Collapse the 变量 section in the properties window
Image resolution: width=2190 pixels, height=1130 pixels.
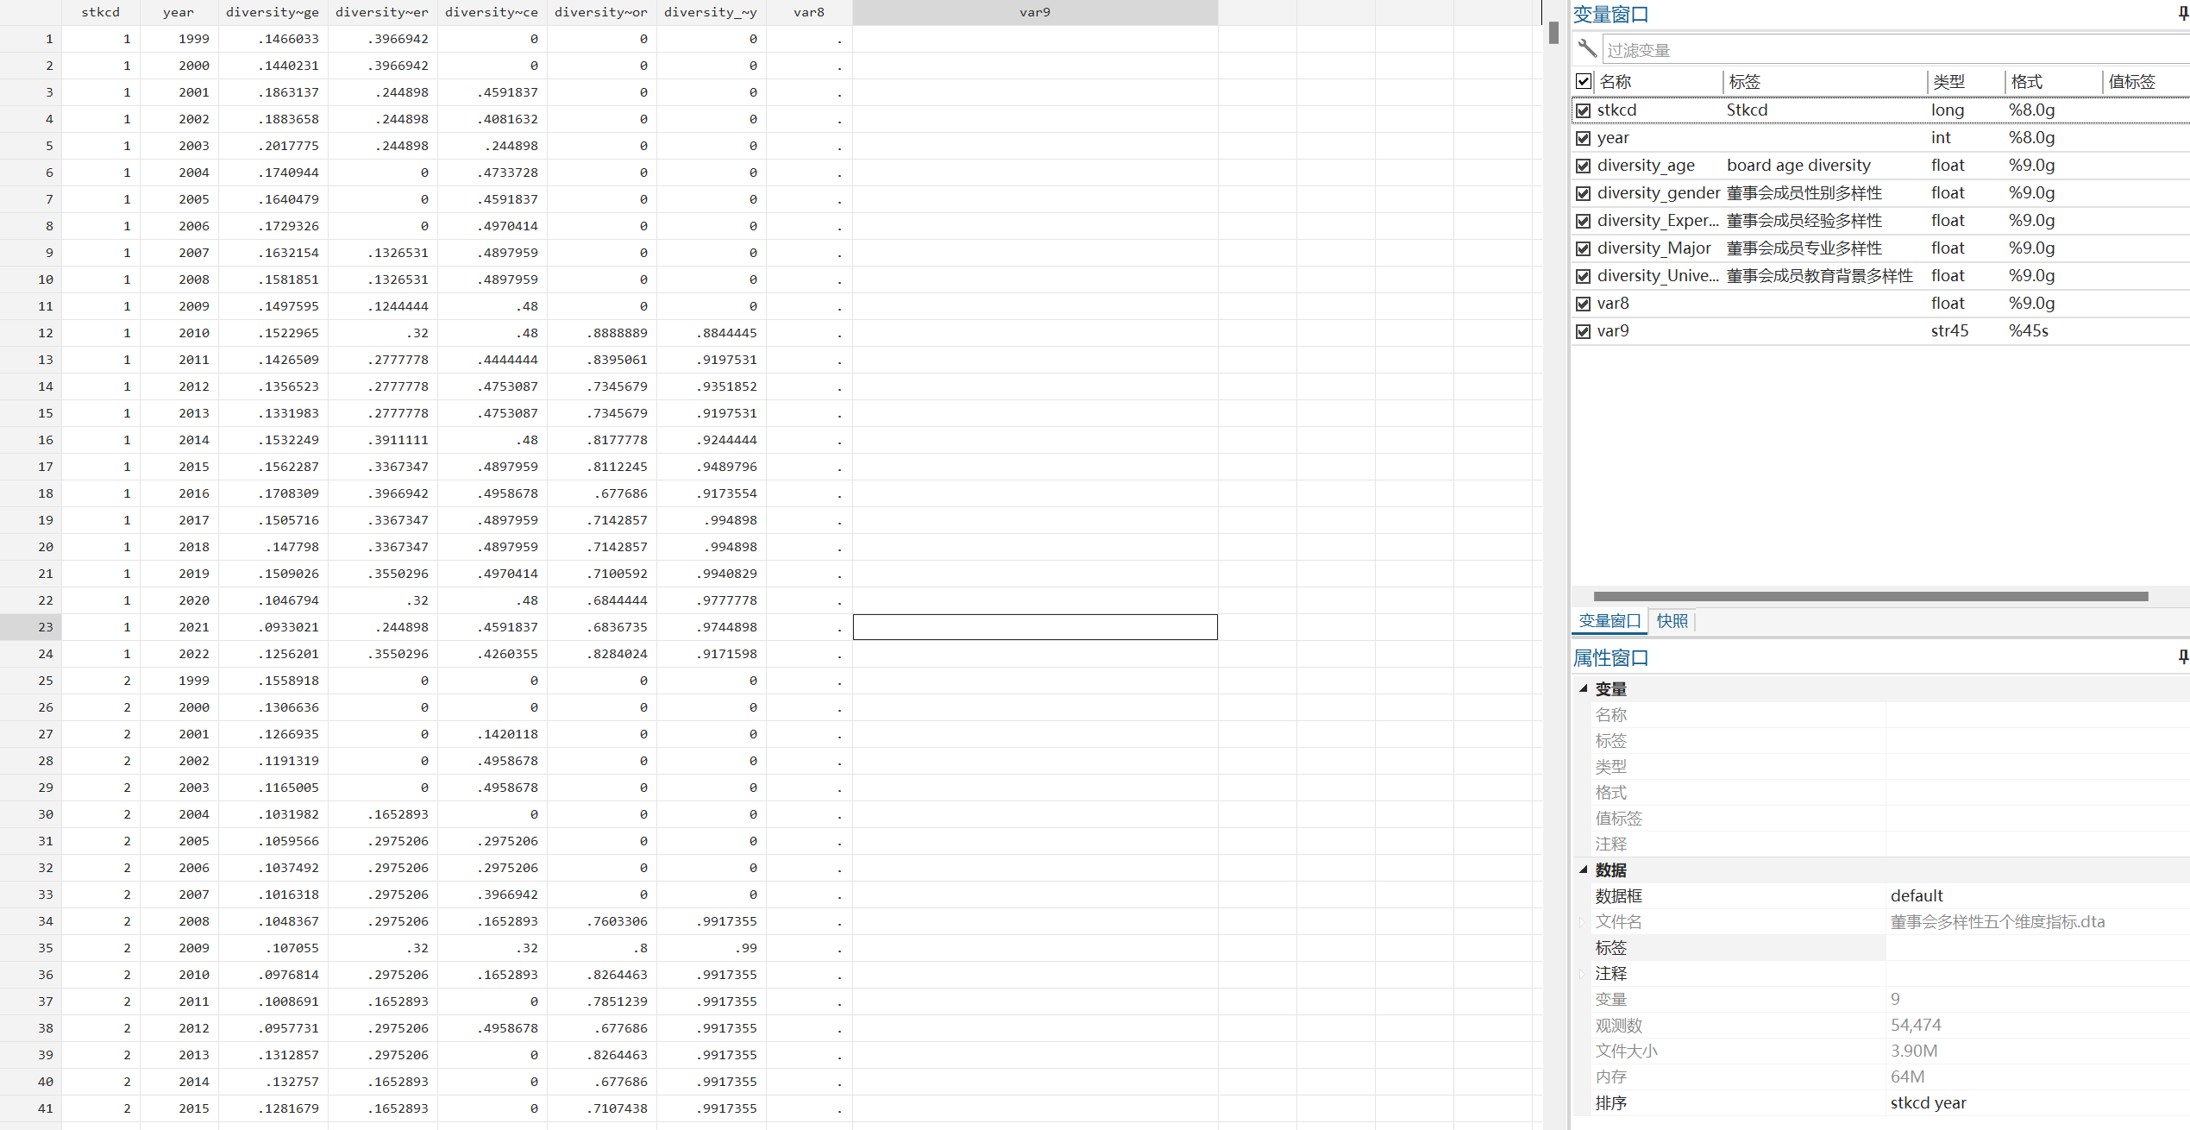pyautogui.click(x=1584, y=688)
